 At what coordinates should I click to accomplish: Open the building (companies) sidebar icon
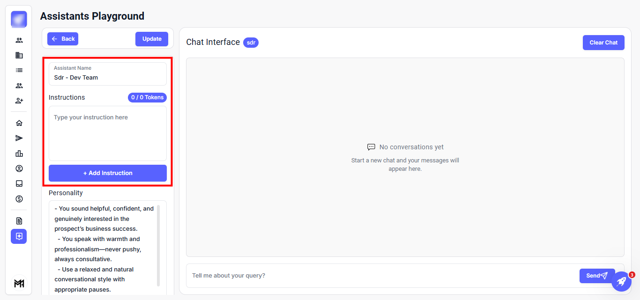point(19,55)
